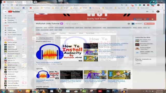The height and width of the screenshot is (93, 166).
Task: Open Amit Bhadana subscription
Action: click(x=12, y=88)
